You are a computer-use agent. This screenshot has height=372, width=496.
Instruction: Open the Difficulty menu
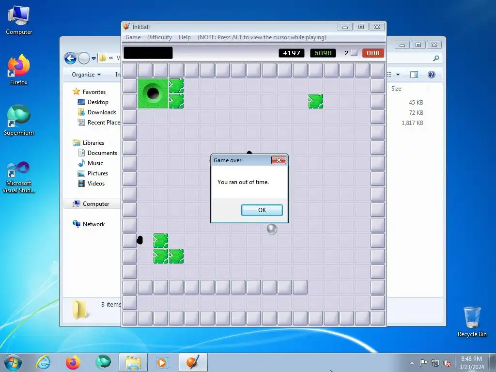pyautogui.click(x=159, y=37)
